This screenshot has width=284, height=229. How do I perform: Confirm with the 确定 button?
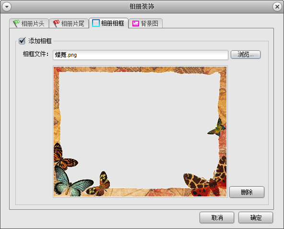[256, 217]
